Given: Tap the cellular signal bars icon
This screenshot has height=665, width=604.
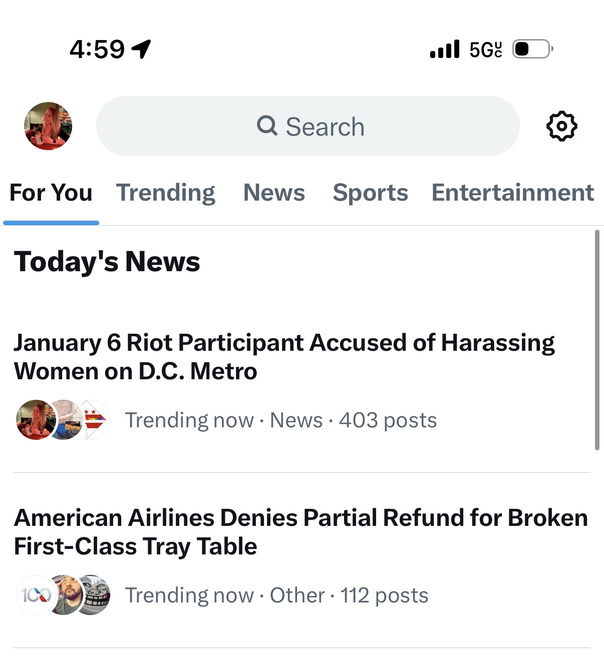Looking at the screenshot, I should (x=444, y=49).
